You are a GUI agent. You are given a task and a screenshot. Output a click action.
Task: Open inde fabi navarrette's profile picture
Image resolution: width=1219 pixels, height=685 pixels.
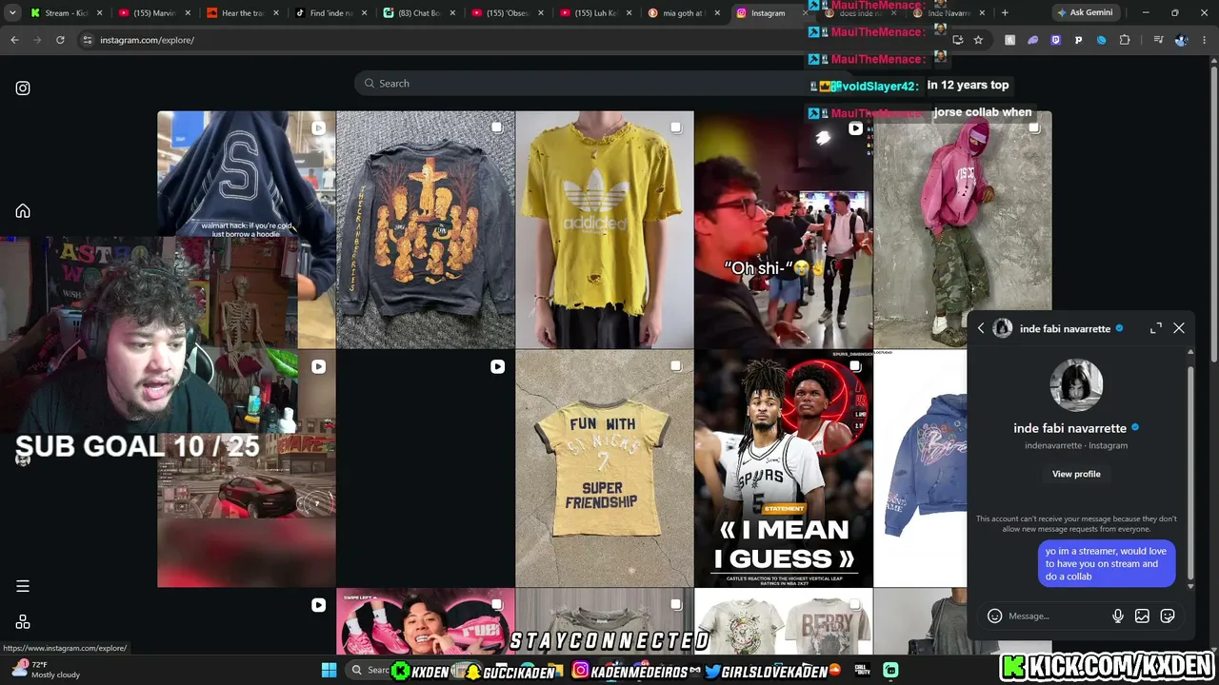[x=1076, y=385]
